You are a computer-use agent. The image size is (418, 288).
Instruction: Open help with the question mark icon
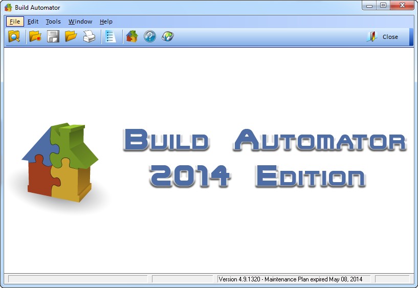tap(150, 36)
